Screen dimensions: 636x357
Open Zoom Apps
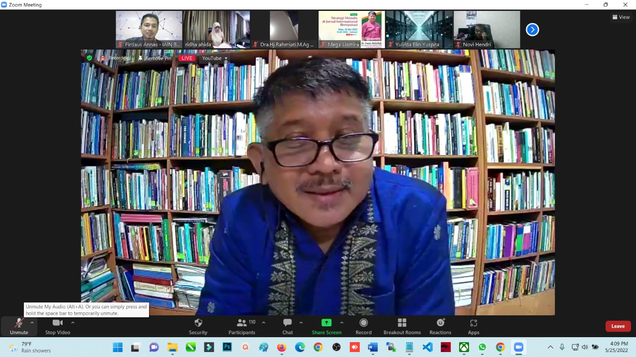474,326
